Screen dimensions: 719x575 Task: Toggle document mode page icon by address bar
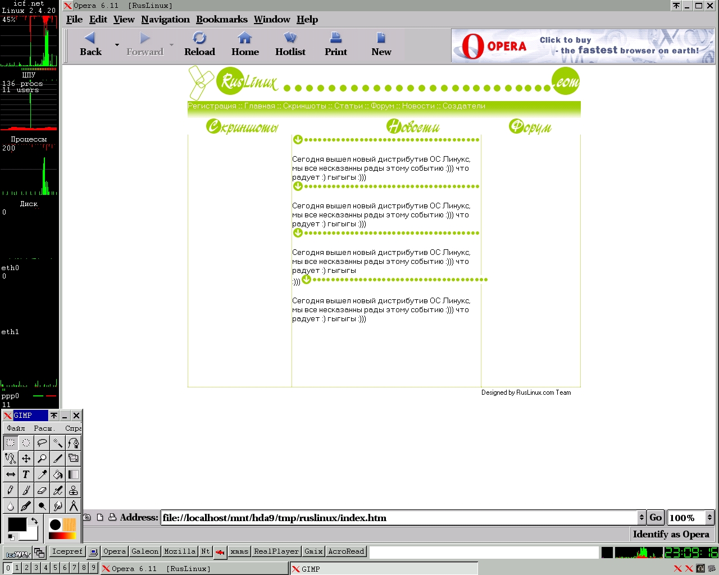100,517
